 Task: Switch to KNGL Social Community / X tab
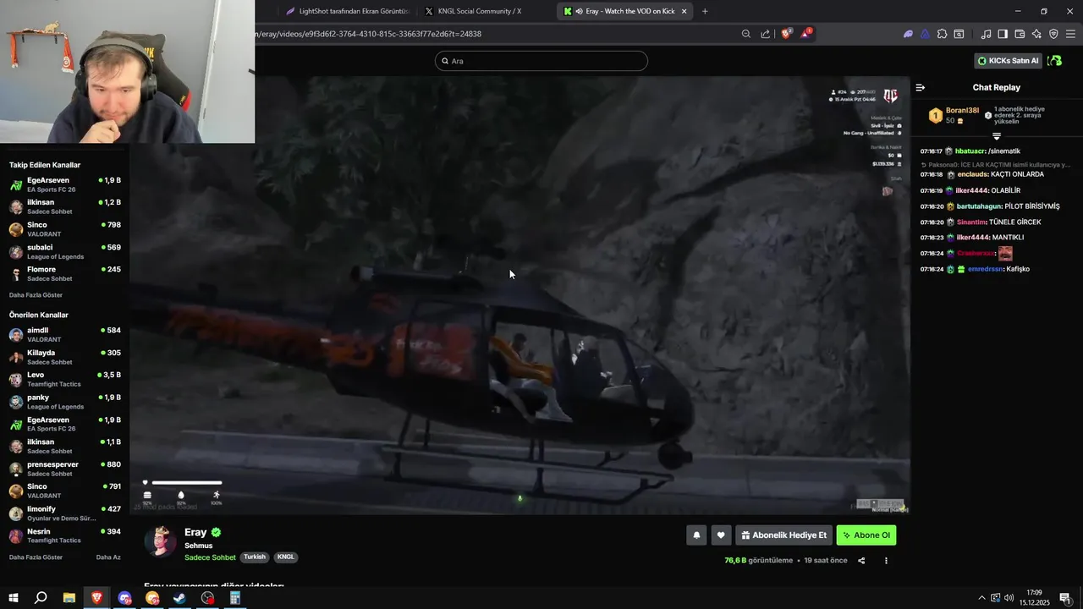coord(481,11)
